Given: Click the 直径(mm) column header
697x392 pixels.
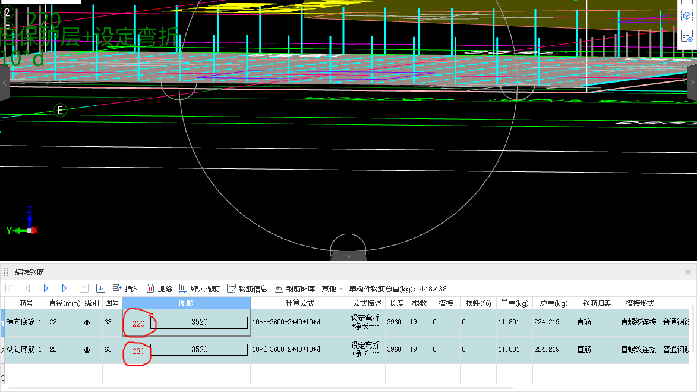Looking at the screenshot, I should pos(64,303).
